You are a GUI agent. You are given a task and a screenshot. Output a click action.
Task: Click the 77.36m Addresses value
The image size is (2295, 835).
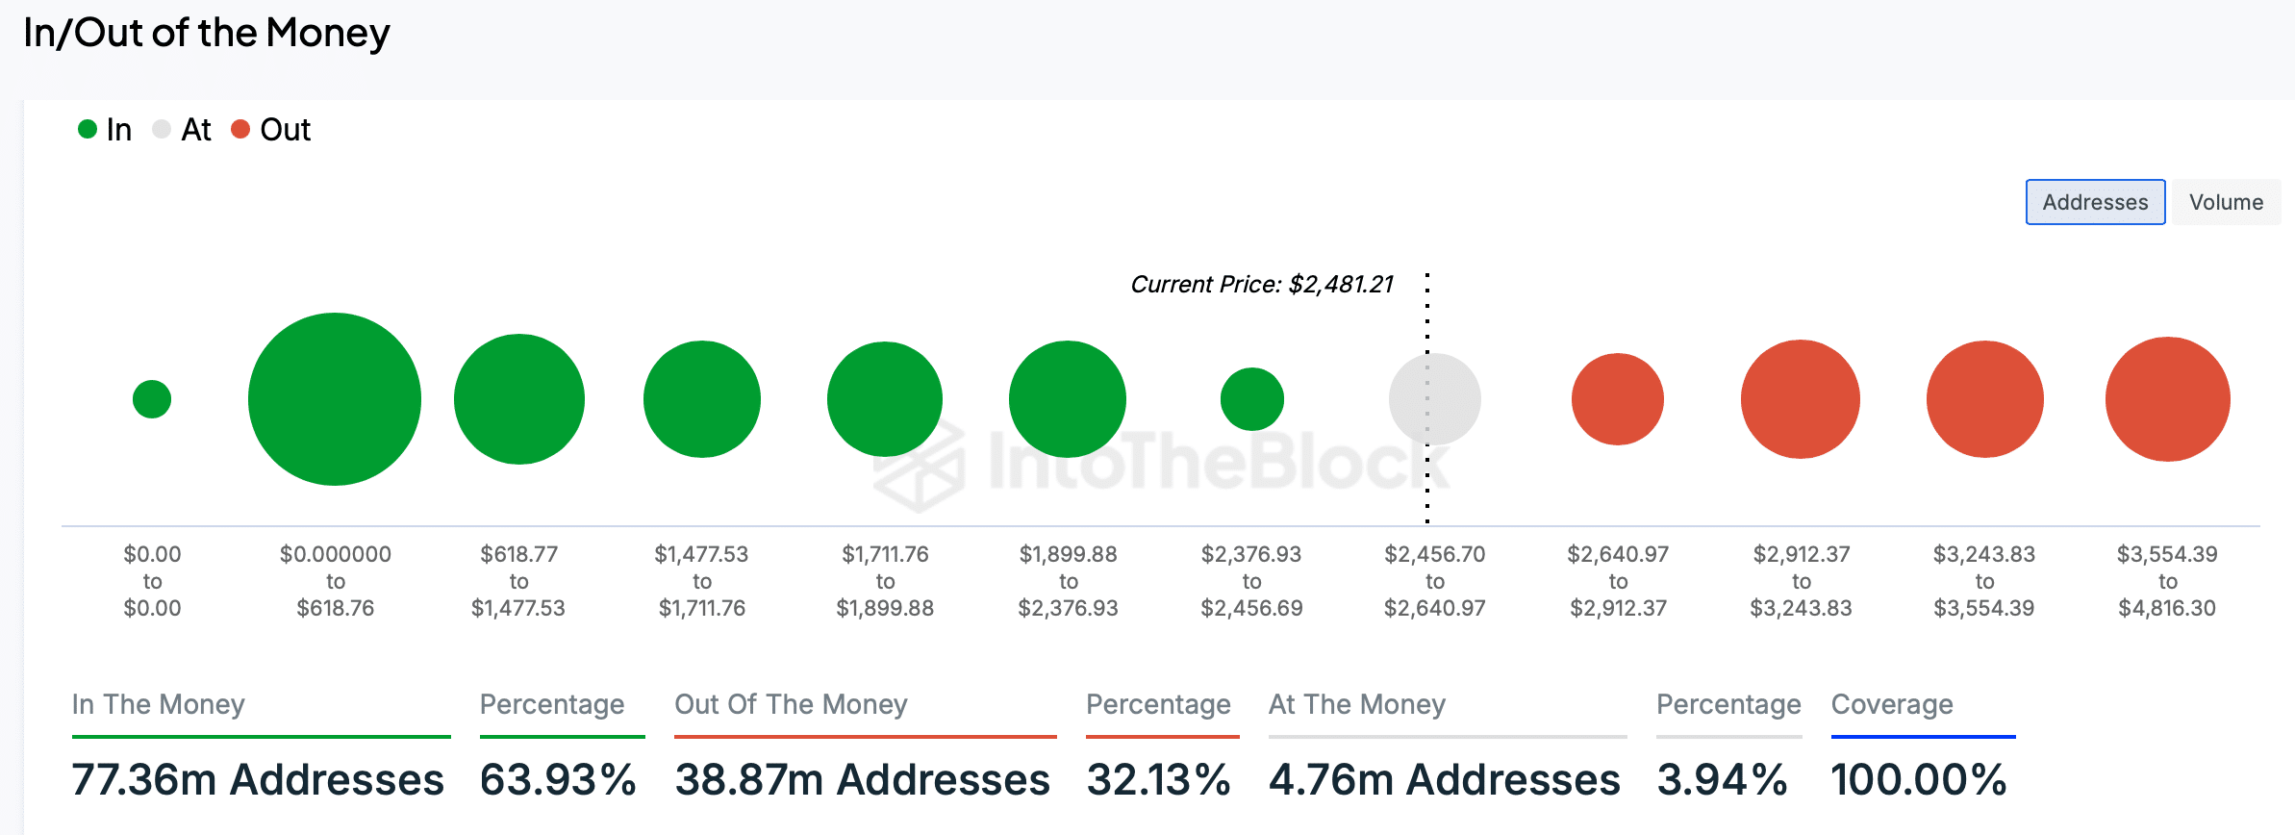[x=258, y=779]
